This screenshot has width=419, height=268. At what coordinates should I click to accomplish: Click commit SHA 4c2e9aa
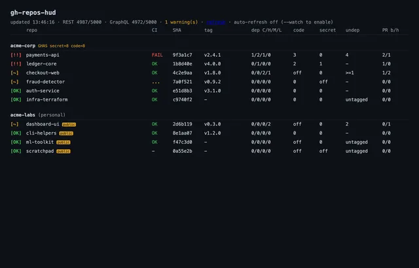tap(182, 73)
